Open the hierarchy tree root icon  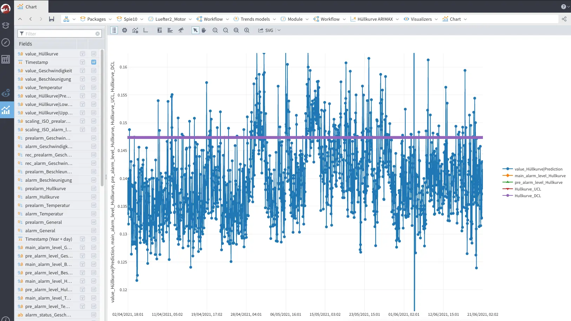pyautogui.click(x=66, y=19)
